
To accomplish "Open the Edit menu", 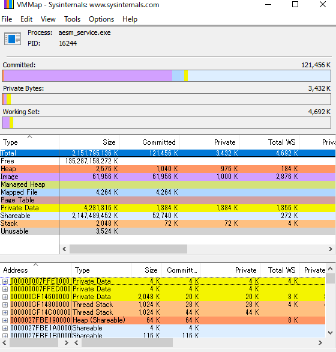I will [x=26, y=19].
